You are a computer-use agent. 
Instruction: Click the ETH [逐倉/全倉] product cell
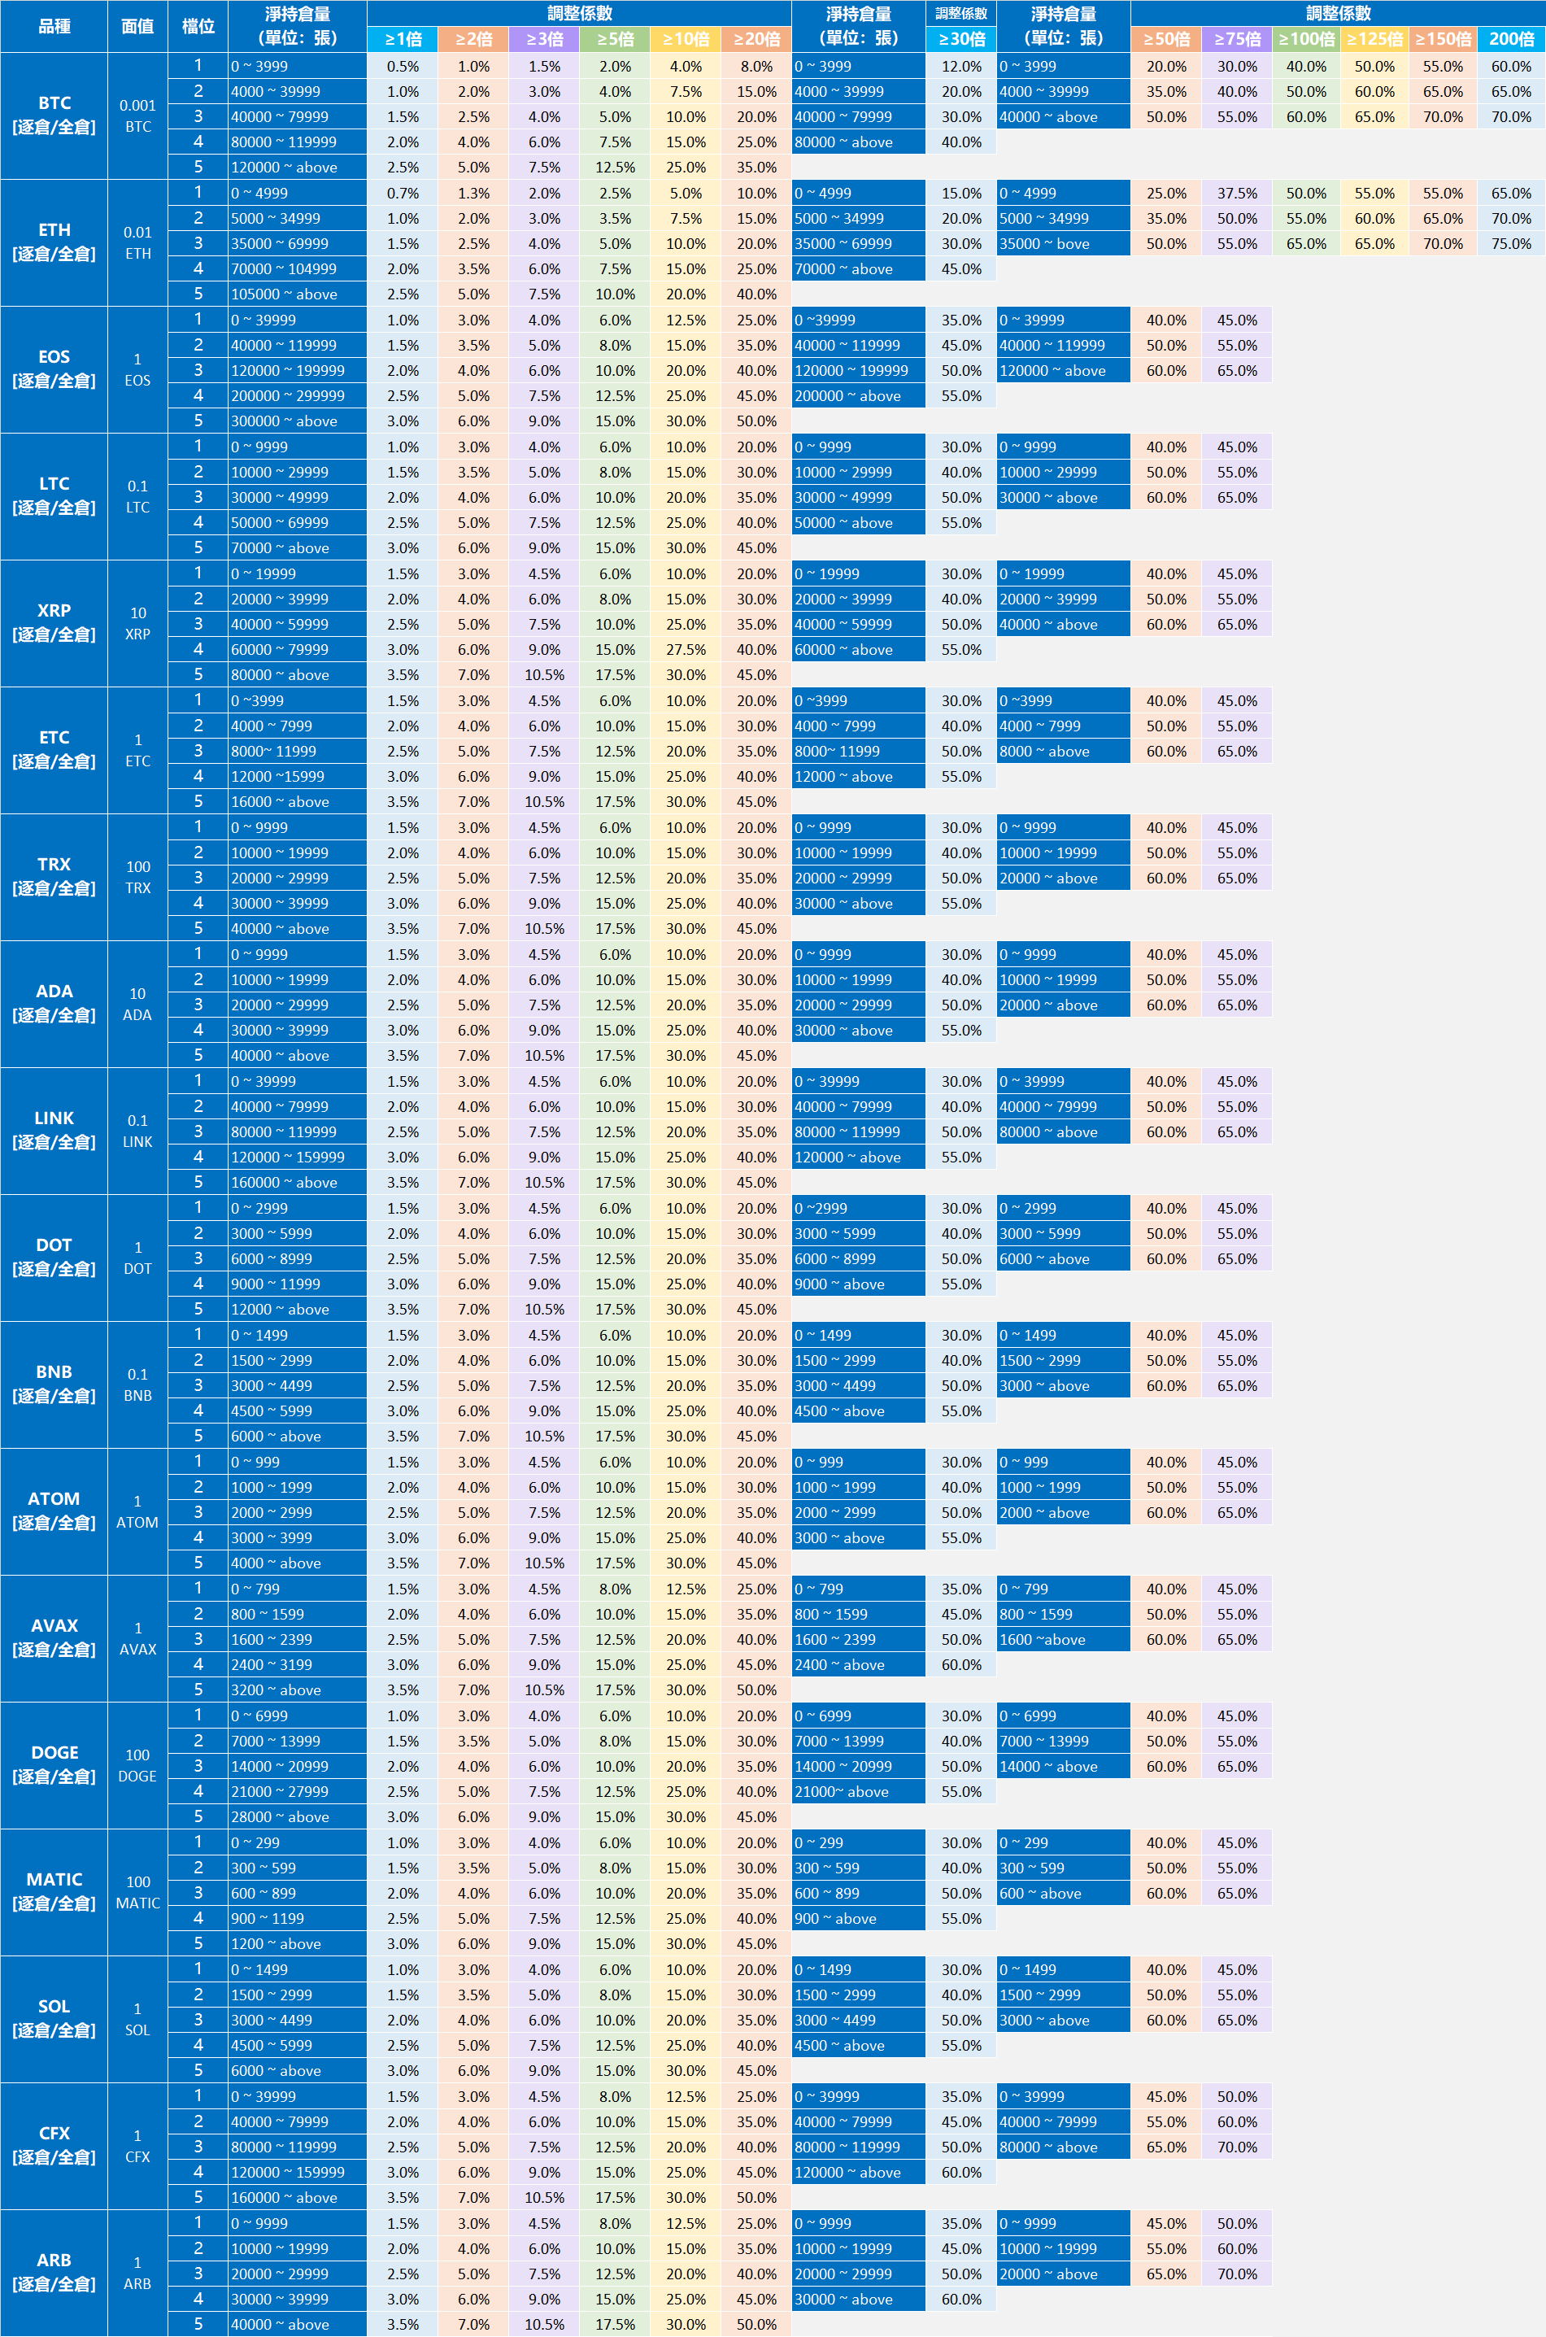click(54, 242)
